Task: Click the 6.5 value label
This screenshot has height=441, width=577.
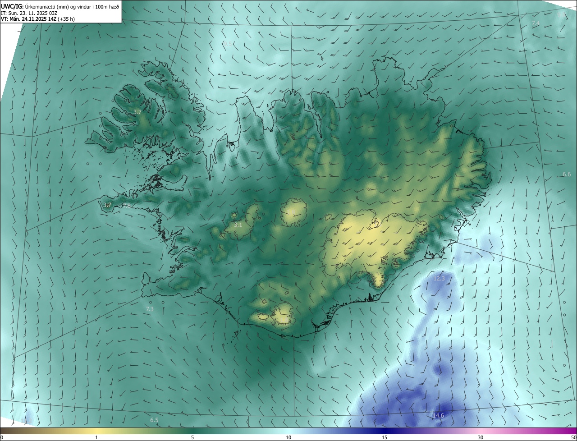Action: (x=154, y=420)
